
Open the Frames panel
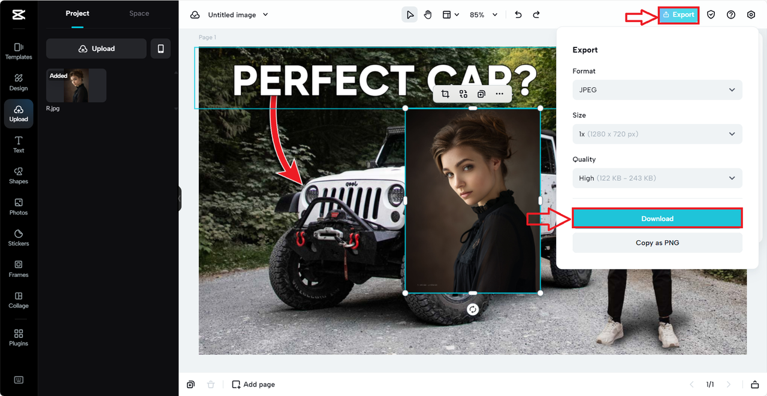pos(19,268)
